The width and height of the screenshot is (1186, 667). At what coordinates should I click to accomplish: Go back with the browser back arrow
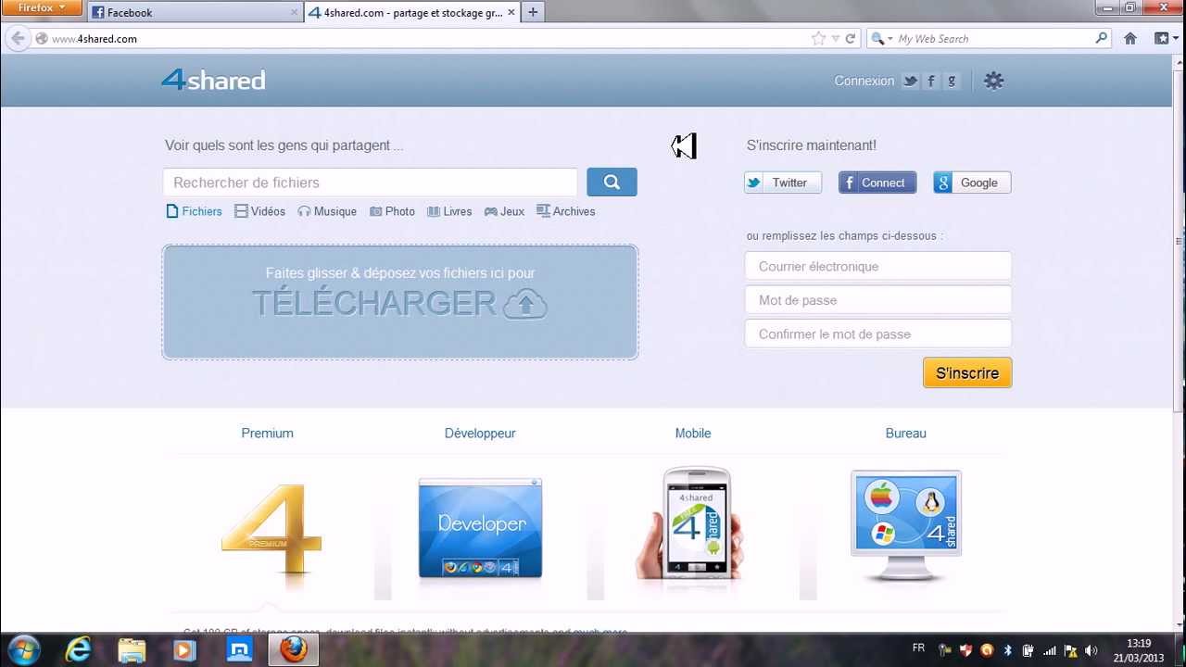click(18, 39)
